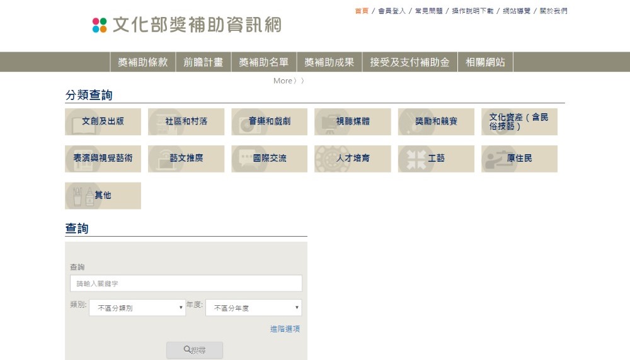Open the 常見問題 link
The width and height of the screenshot is (630, 360).
428,11
